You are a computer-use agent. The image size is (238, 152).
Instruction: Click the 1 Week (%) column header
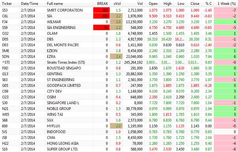pyautogui.click(x=226, y=3)
